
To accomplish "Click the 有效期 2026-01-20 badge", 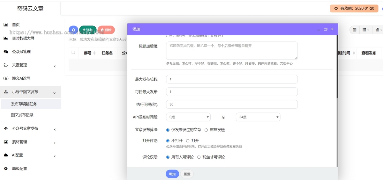I will [x=354, y=8].
